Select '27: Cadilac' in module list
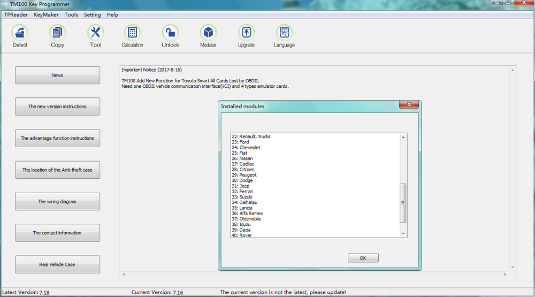535x297 pixels. tap(243, 164)
